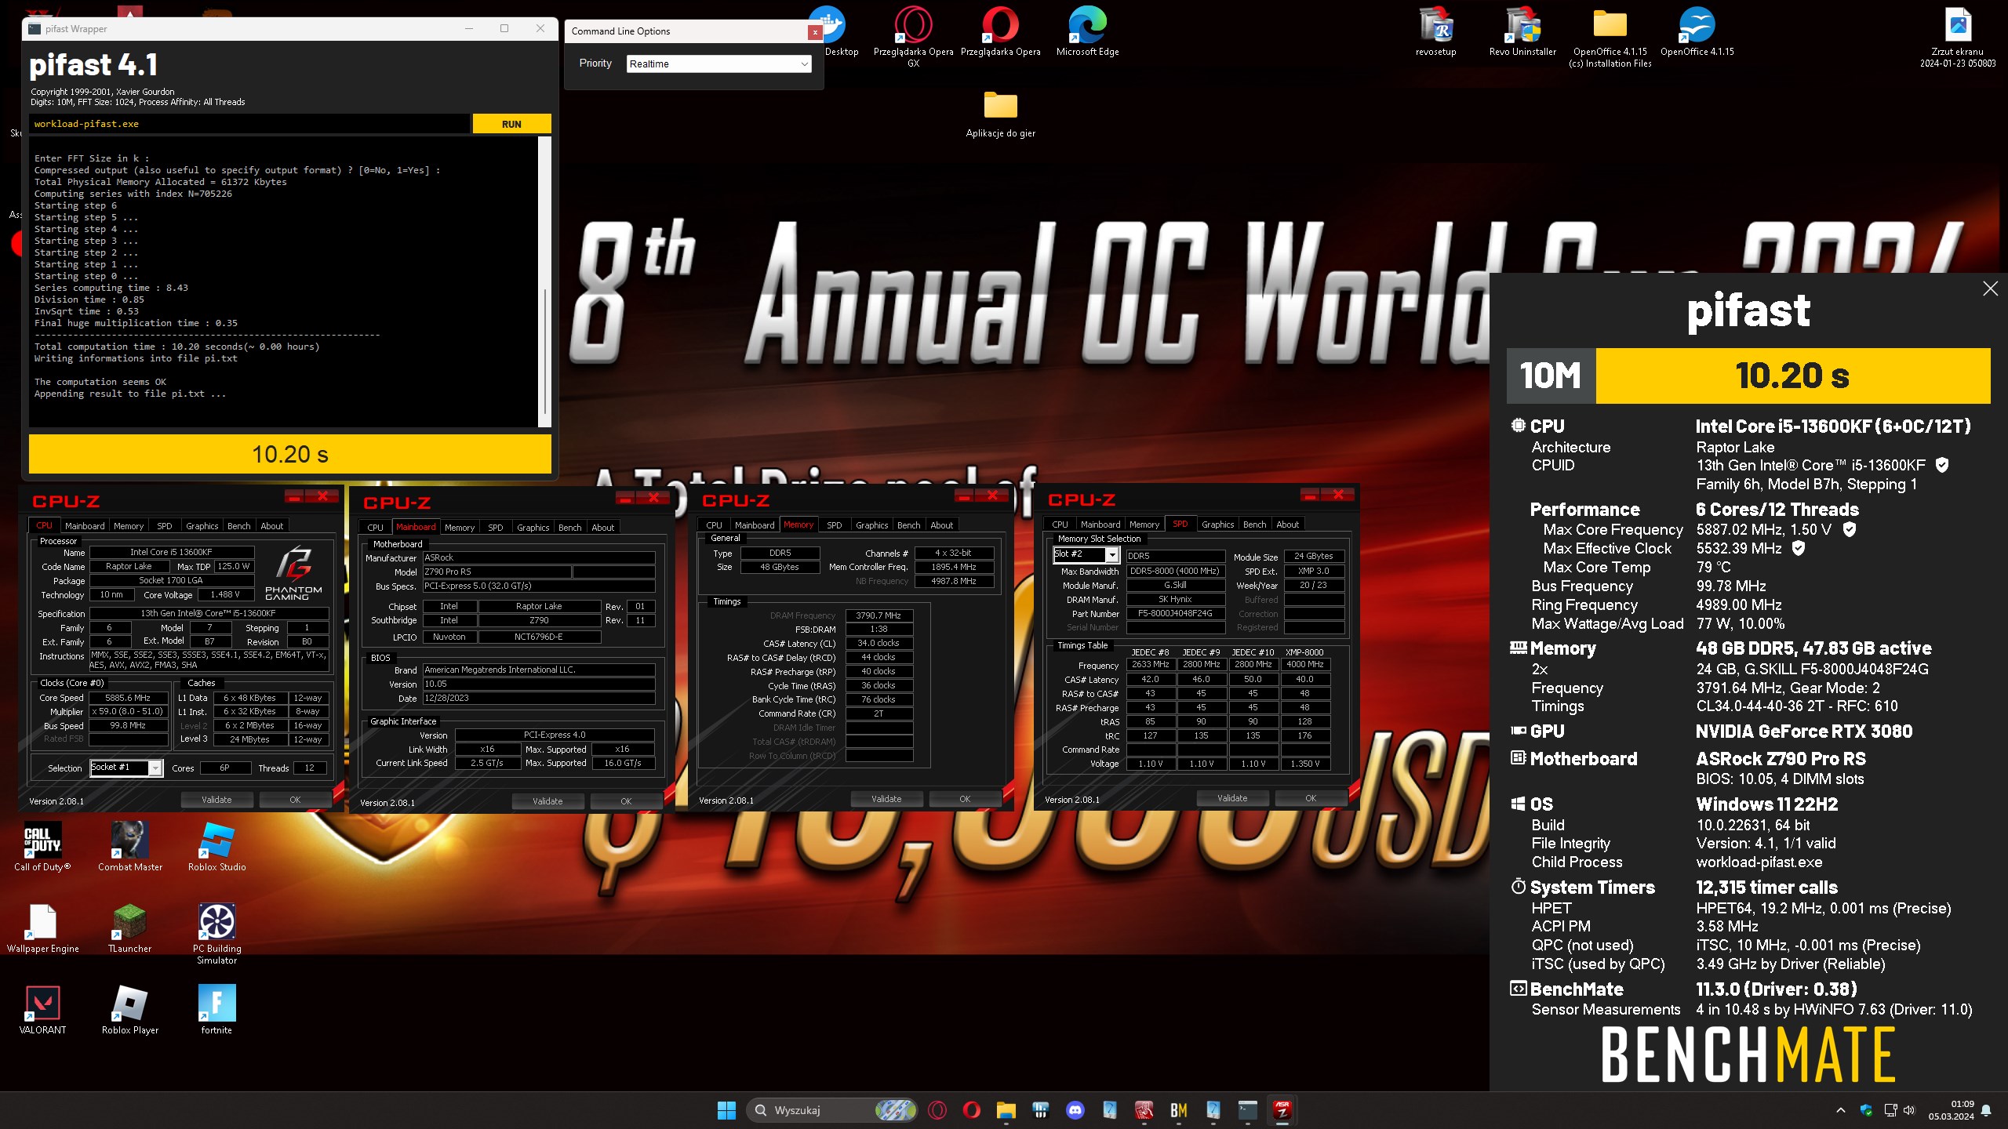Click Windows Security tray icon

pyautogui.click(x=1866, y=1109)
